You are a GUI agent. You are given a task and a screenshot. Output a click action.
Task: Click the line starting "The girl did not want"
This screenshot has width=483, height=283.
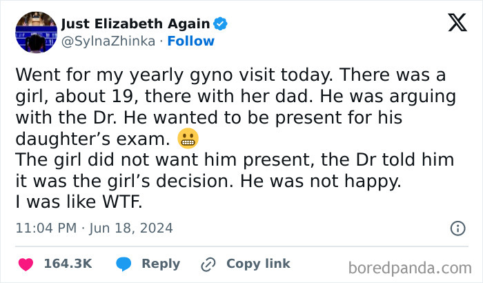point(235,160)
